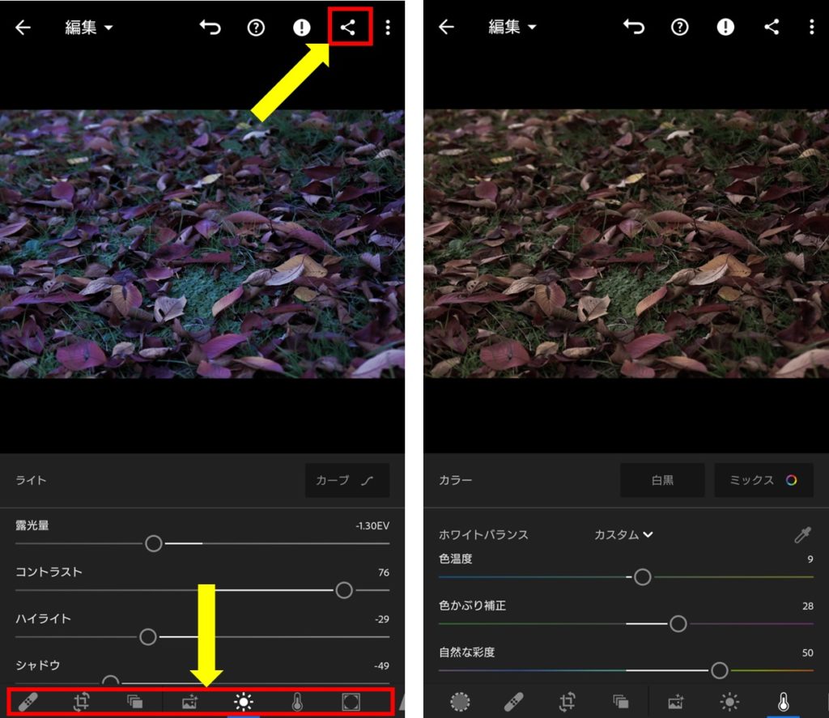Click the vibrance value 50
The width and height of the screenshot is (829, 718).
(807, 653)
